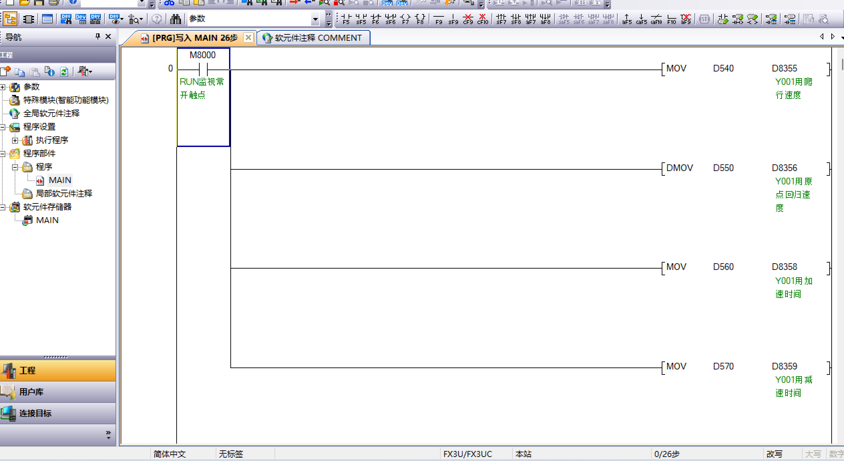
Task: Expand the 参数 tree node
Action: pyautogui.click(x=3, y=87)
